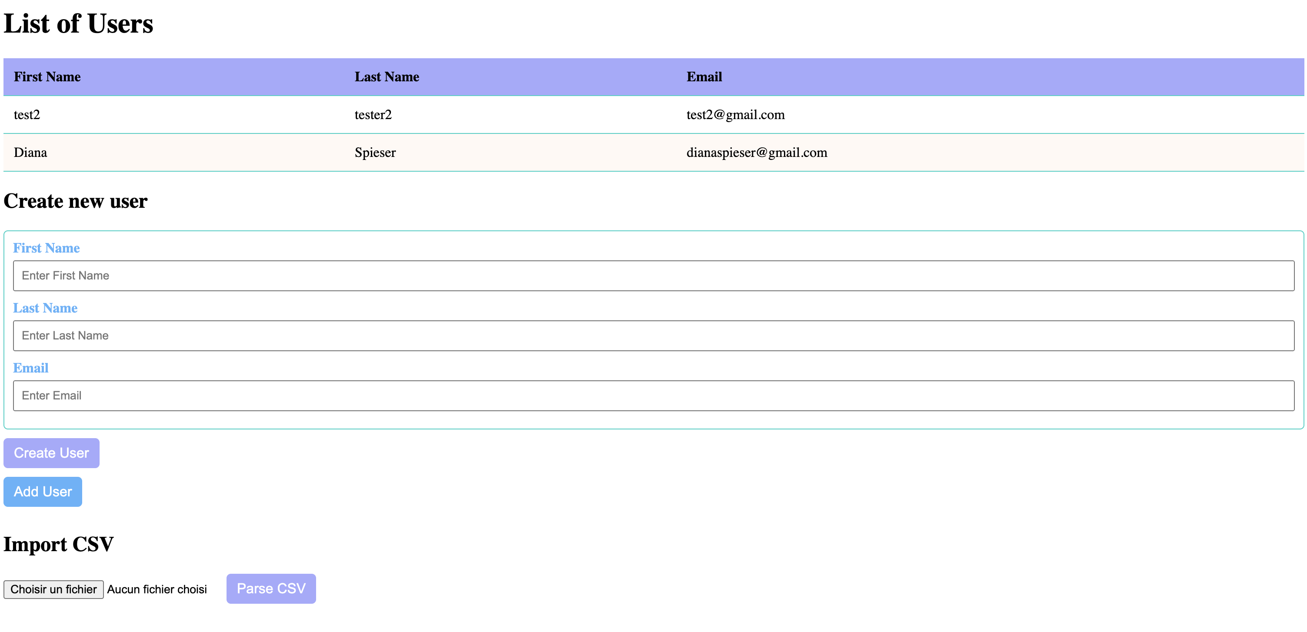Viewport: 1307px width, 632px height.
Task: Select the tester2 last name cell
Action: pyautogui.click(x=373, y=115)
